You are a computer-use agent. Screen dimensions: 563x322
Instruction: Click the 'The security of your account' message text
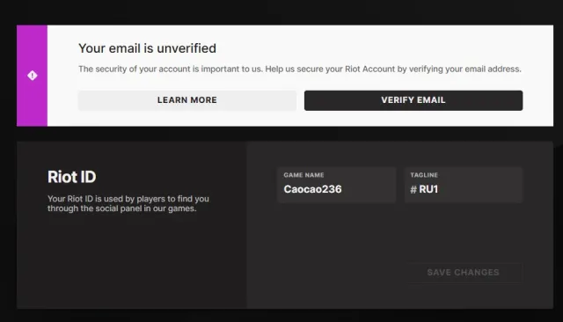coord(300,69)
